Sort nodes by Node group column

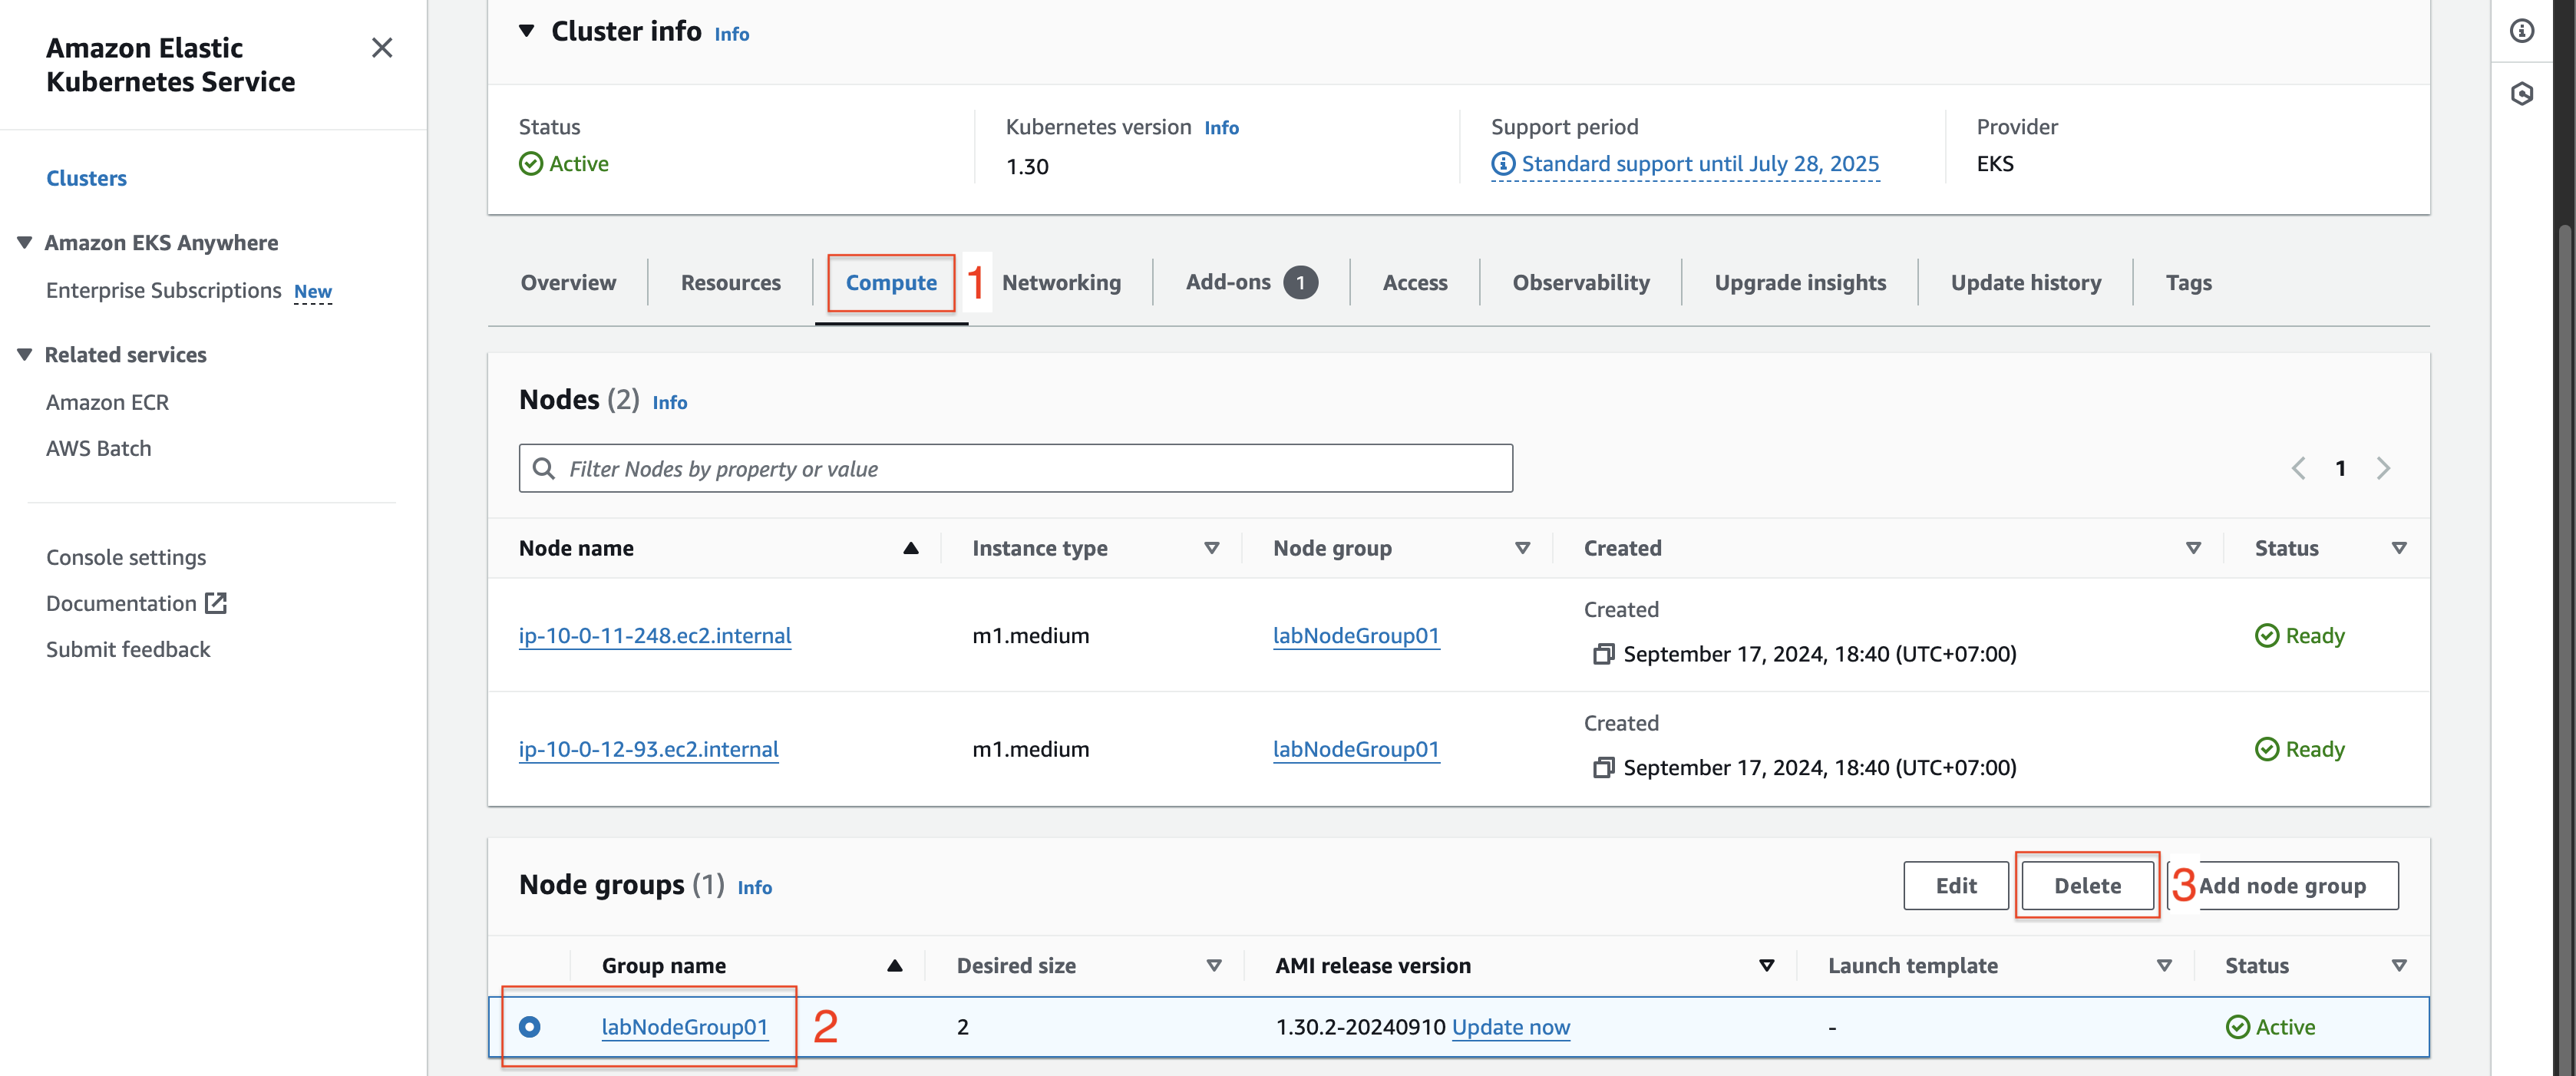1523,548
